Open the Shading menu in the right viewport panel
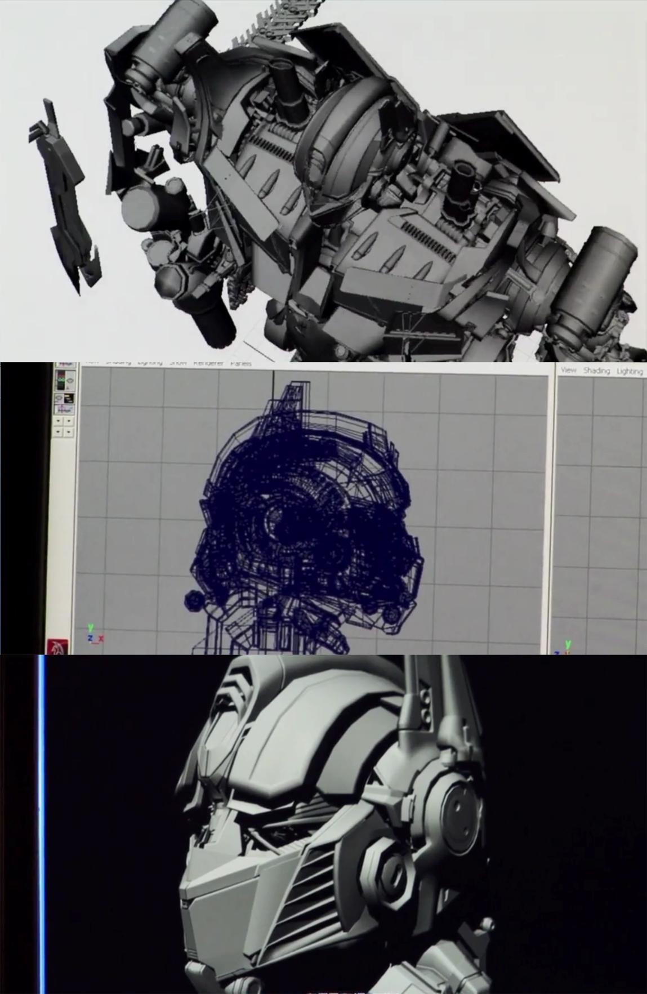 pyautogui.click(x=596, y=371)
